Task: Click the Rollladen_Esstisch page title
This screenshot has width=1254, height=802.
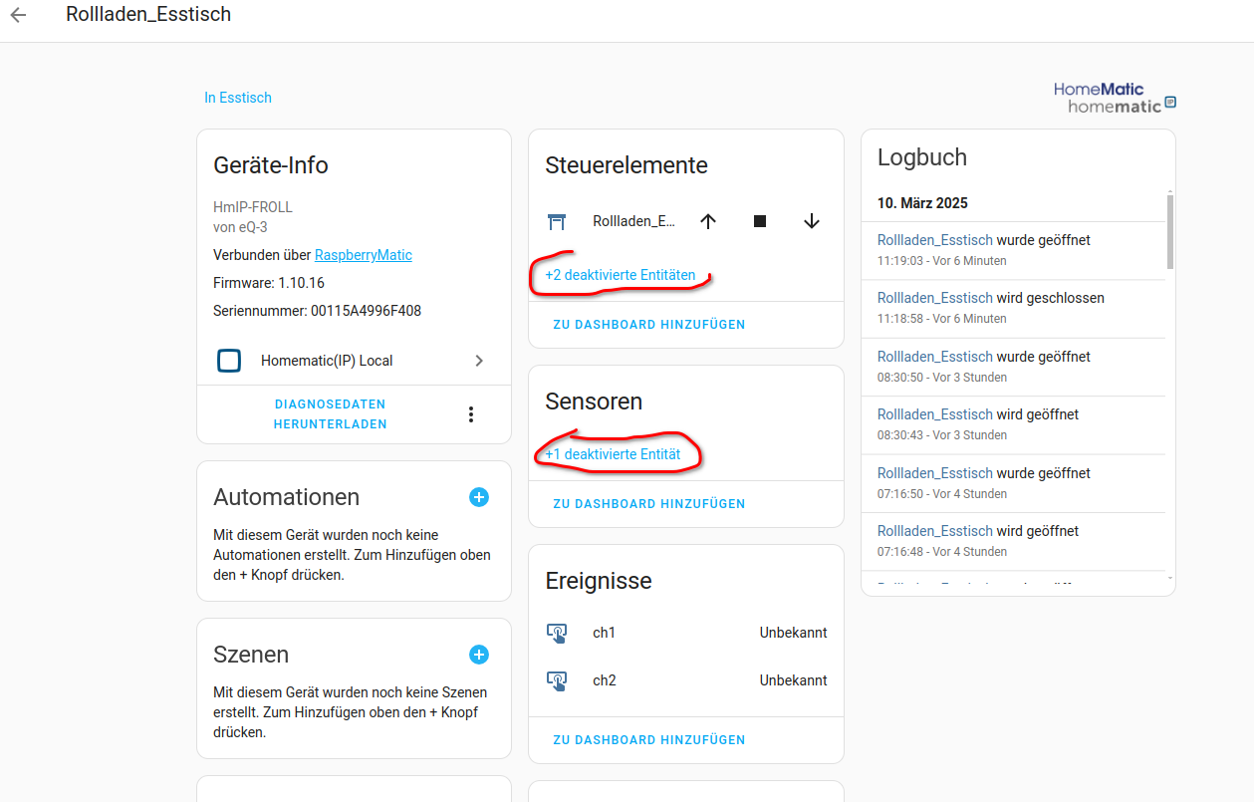Action: [148, 14]
